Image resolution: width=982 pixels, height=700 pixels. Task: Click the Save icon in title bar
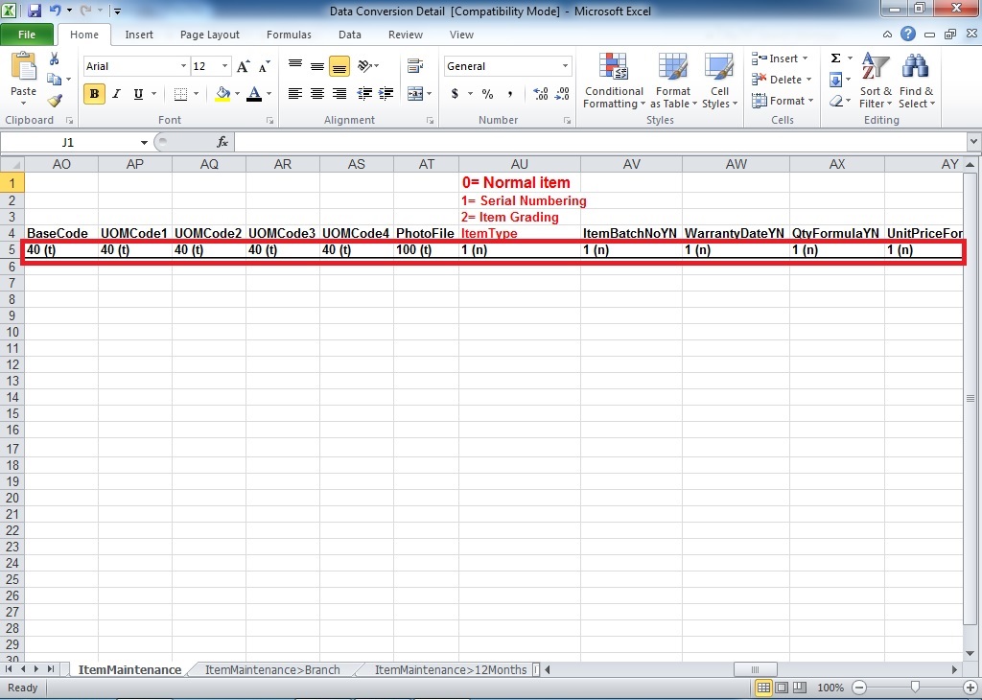(35, 12)
